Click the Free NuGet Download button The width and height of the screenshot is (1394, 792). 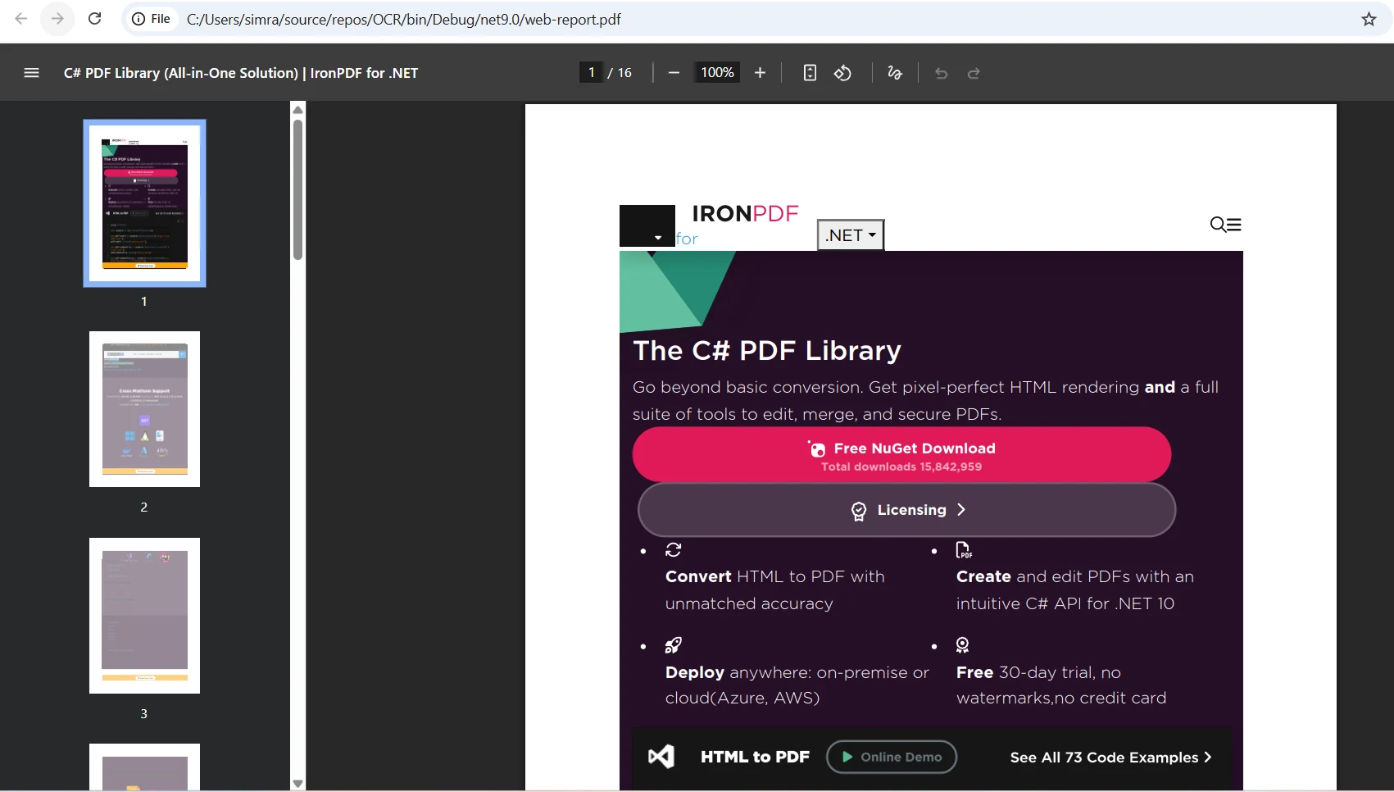click(901, 455)
